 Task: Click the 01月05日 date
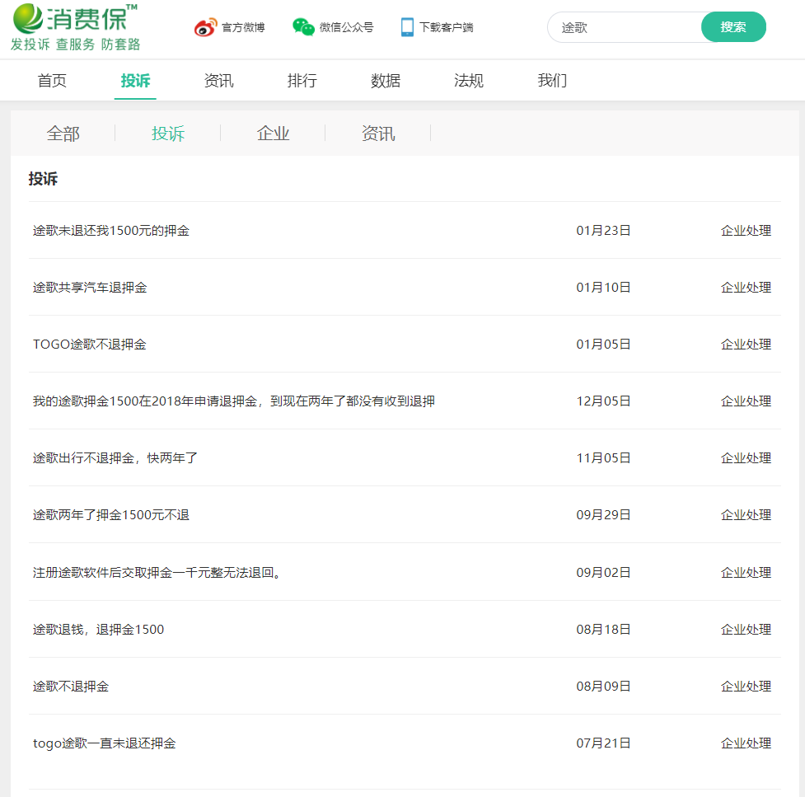(603, 344)
